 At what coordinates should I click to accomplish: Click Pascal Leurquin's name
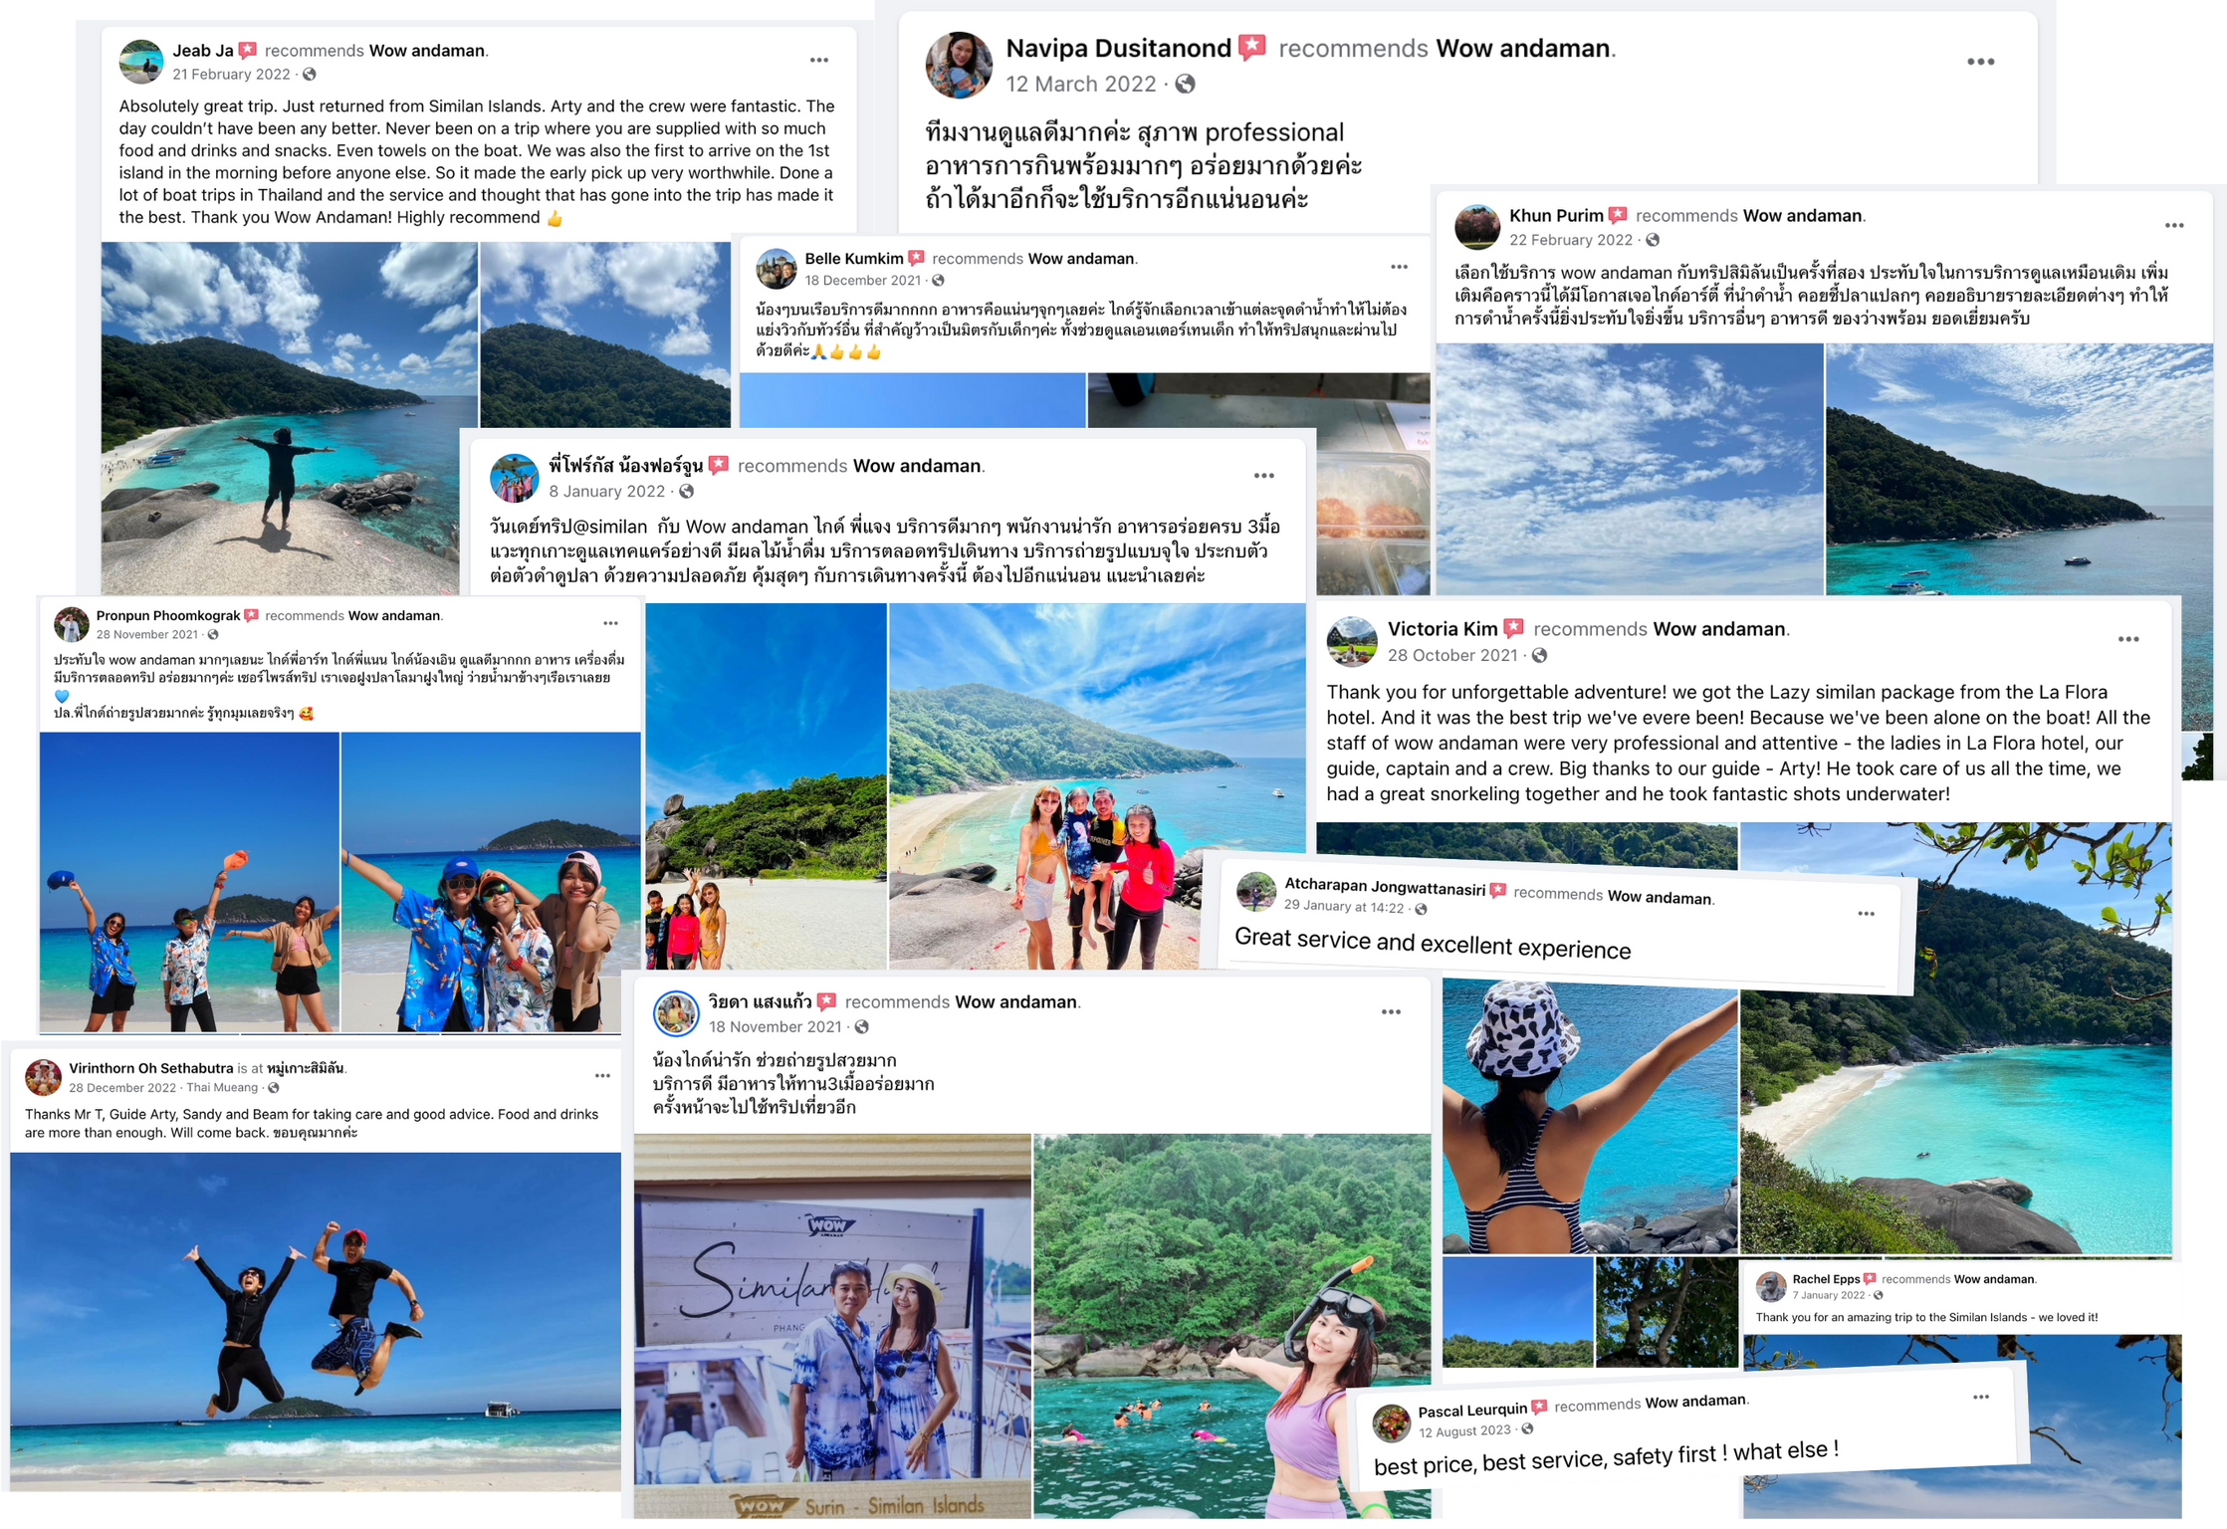[1472, 1410]
